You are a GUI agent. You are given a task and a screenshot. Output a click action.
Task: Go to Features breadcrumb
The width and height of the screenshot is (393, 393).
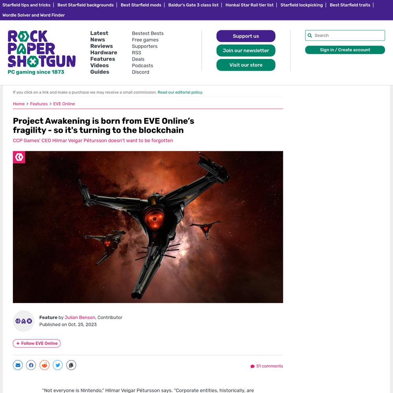click(39, 104)
